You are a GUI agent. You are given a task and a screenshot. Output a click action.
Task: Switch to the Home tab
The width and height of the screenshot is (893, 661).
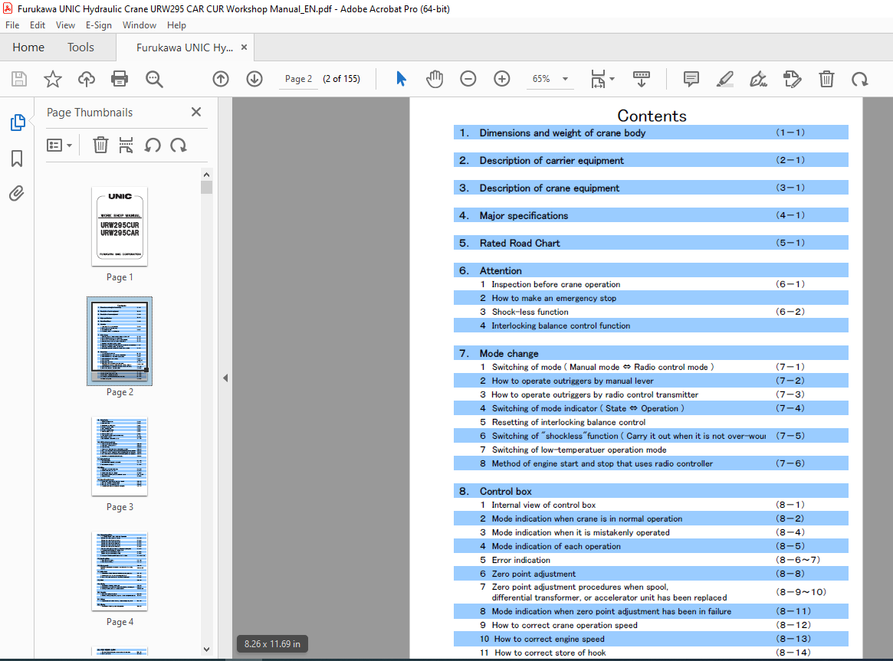(28, 47)
